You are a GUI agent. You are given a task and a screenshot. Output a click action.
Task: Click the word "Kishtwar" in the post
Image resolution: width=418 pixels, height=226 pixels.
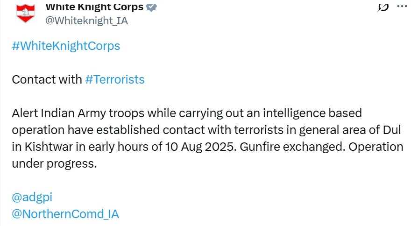(x=44, y=147)
